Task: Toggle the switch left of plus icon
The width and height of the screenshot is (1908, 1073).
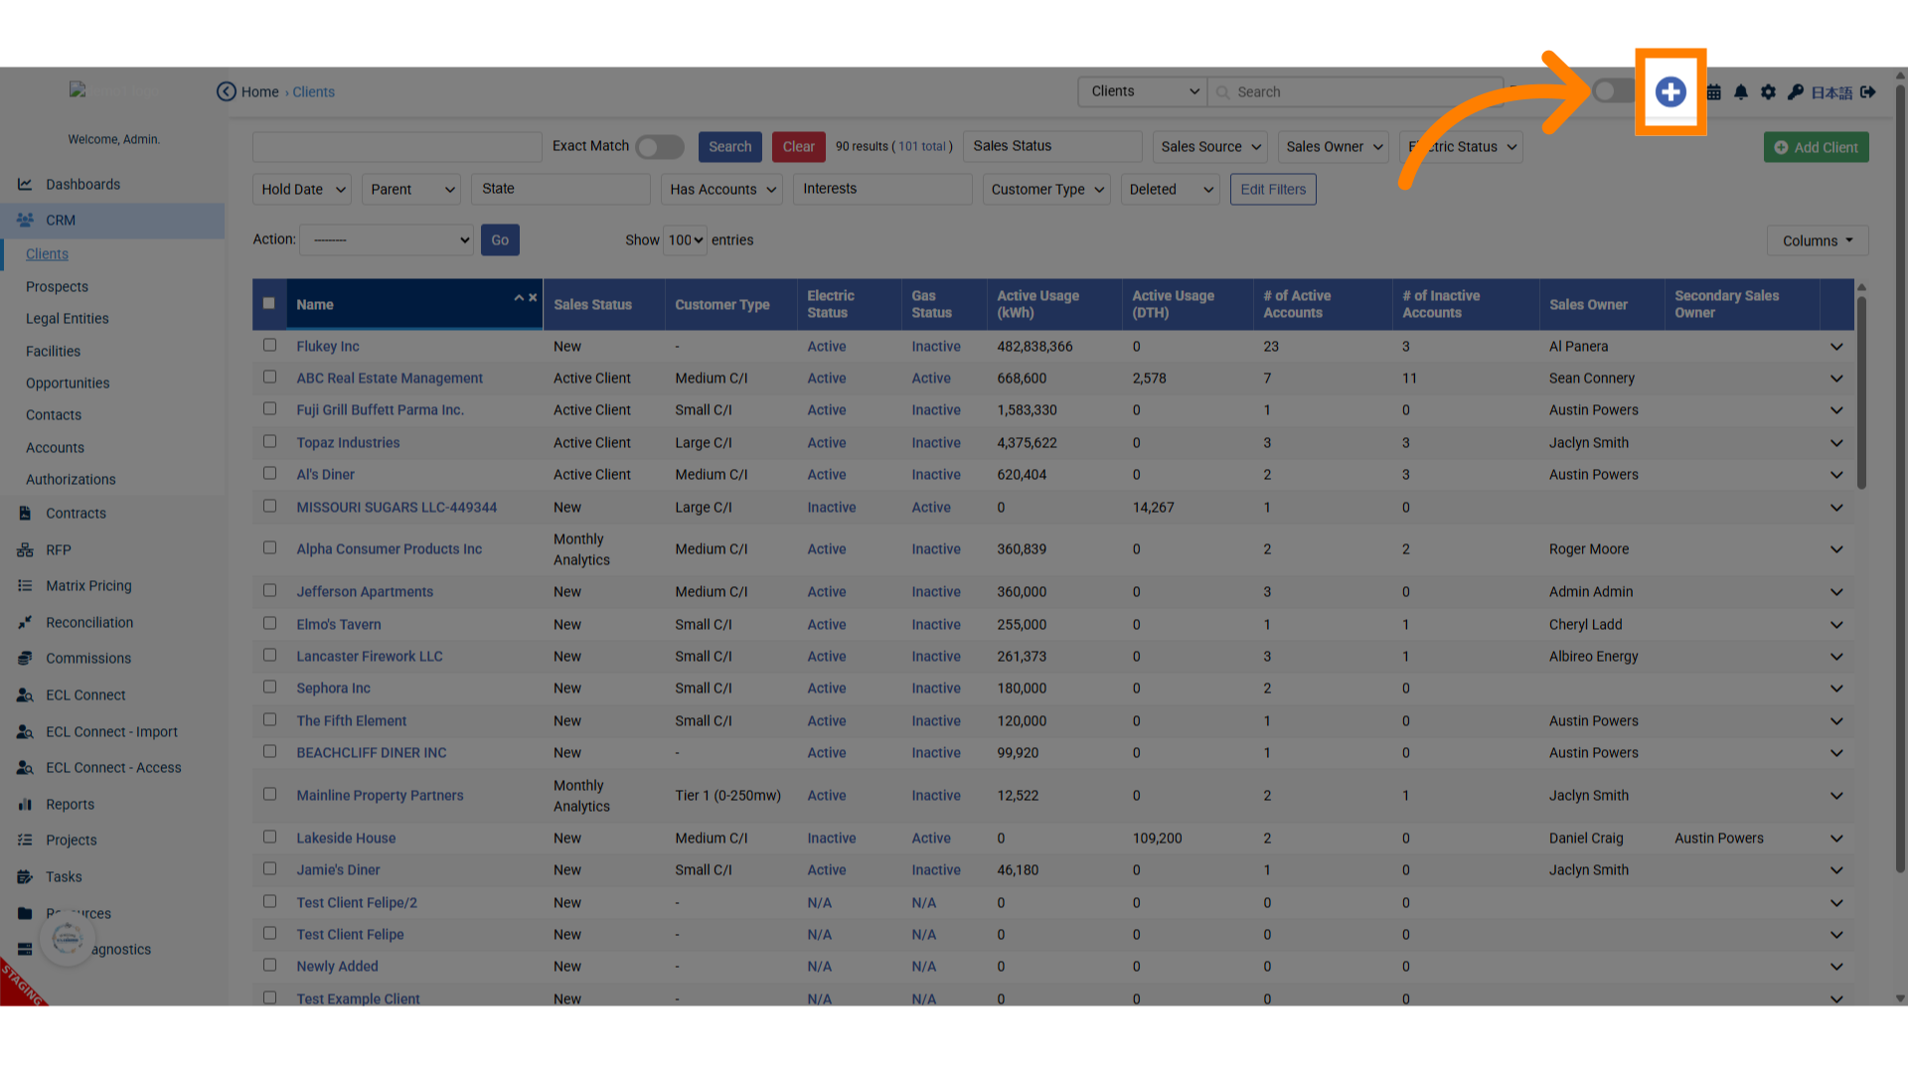Action: [x=1614, y=91]
